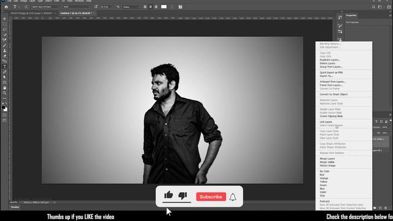Click the thumbs down dislike icon
Screen dimensions: 393x221
tap(183, 195)
